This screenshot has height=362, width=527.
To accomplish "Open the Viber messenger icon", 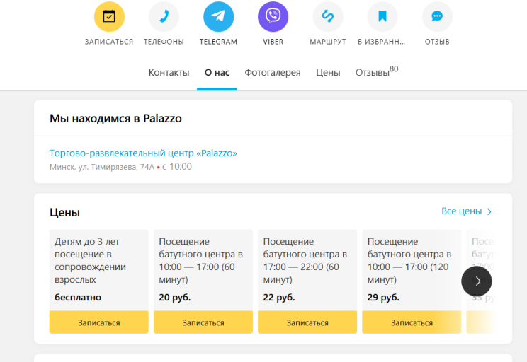I will click(x=273, y=17).
